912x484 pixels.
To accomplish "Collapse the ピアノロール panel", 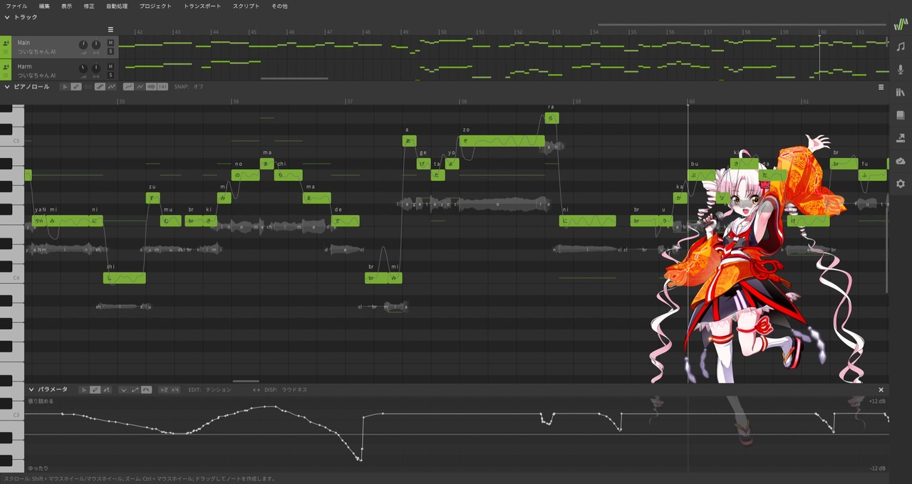I will [7, 87].
